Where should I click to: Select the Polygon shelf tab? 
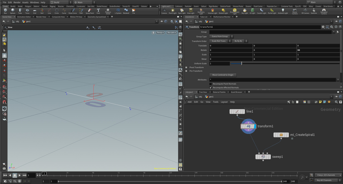pos(28,6)
